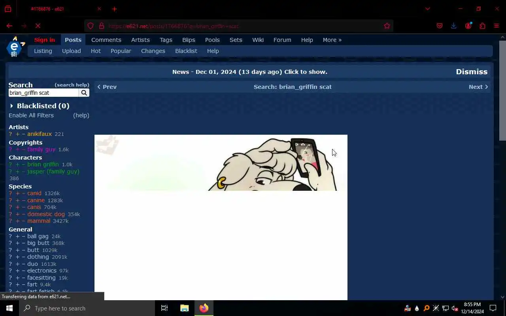Expand the Blacklisted (0) section

[x=39, y=106]
